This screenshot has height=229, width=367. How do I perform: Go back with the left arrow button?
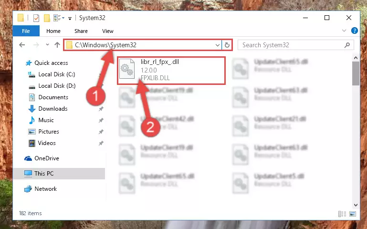[22, 45]
